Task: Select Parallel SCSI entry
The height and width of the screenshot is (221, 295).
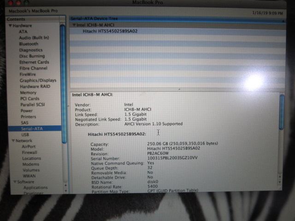Action: pos(33,105)
